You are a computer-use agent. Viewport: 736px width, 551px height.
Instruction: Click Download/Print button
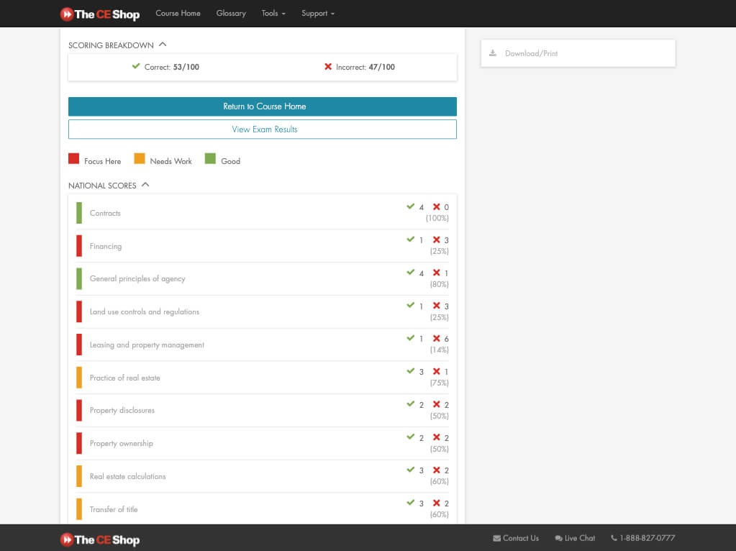(578, 53)
